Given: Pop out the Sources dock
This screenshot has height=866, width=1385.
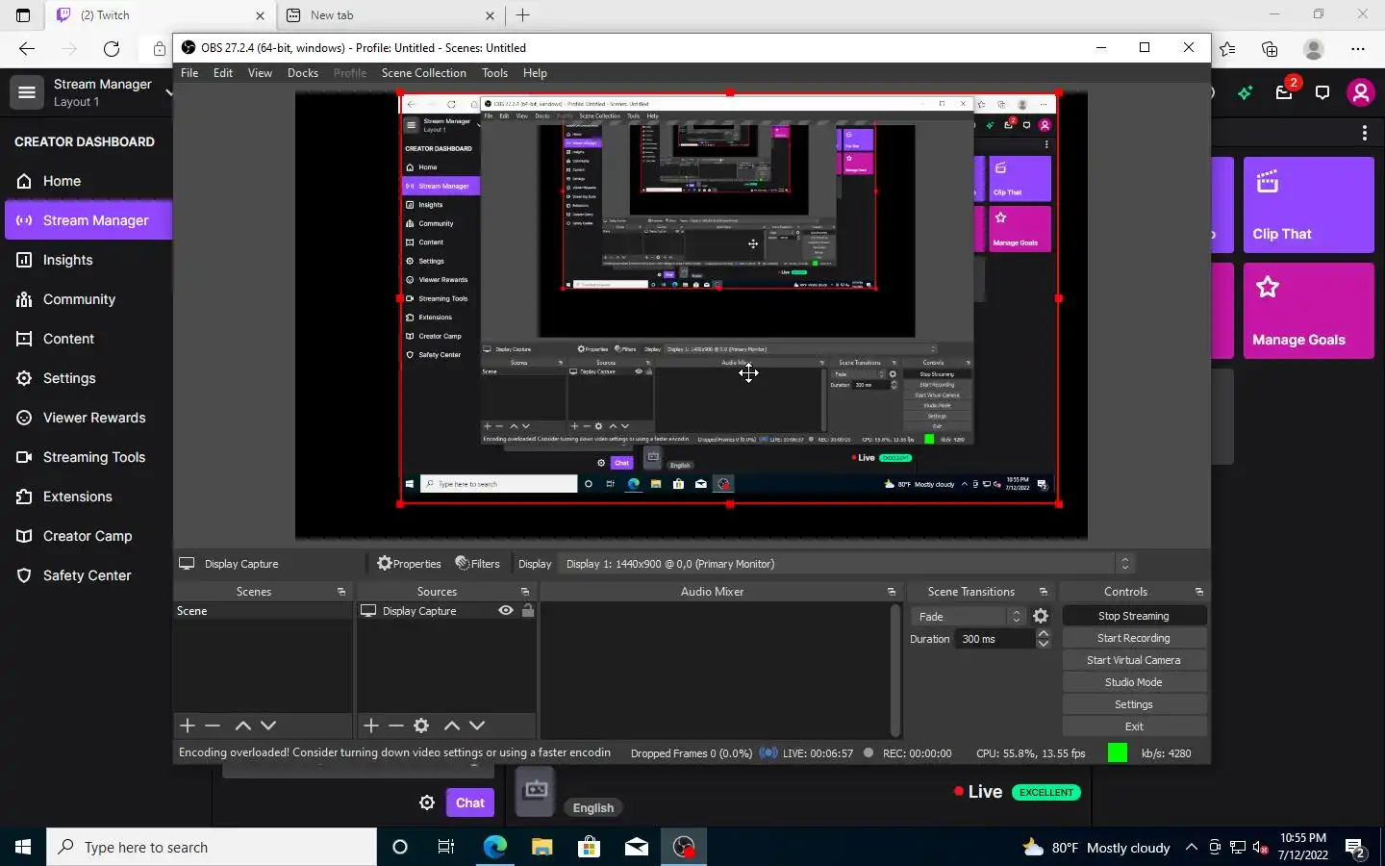Looking at the screenshot, I should (x=525, y=592).
